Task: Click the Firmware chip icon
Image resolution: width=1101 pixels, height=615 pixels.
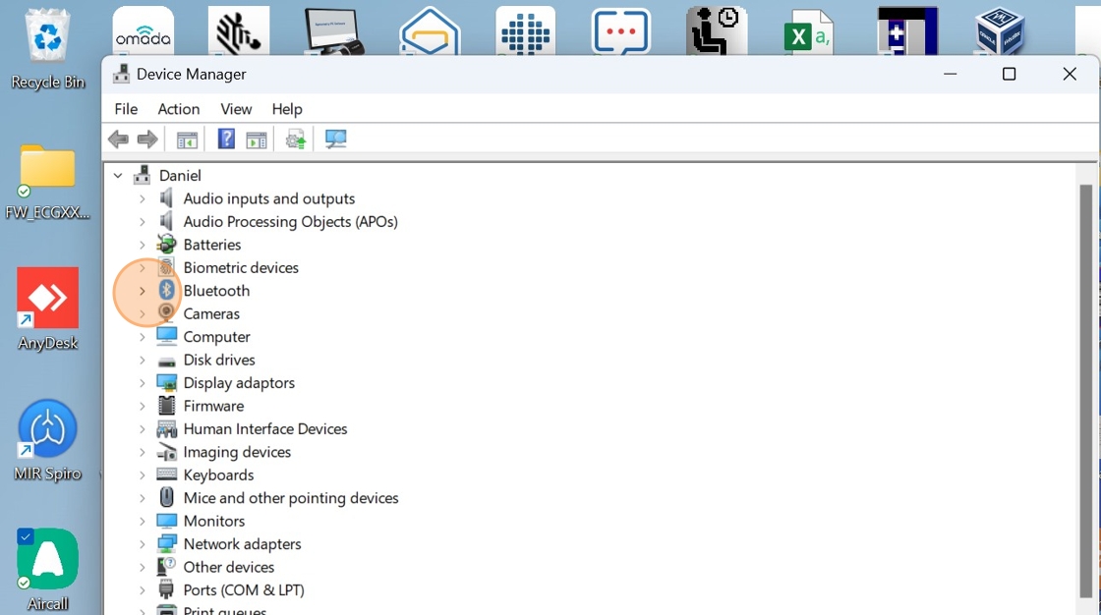Action: tap(166, 405)
